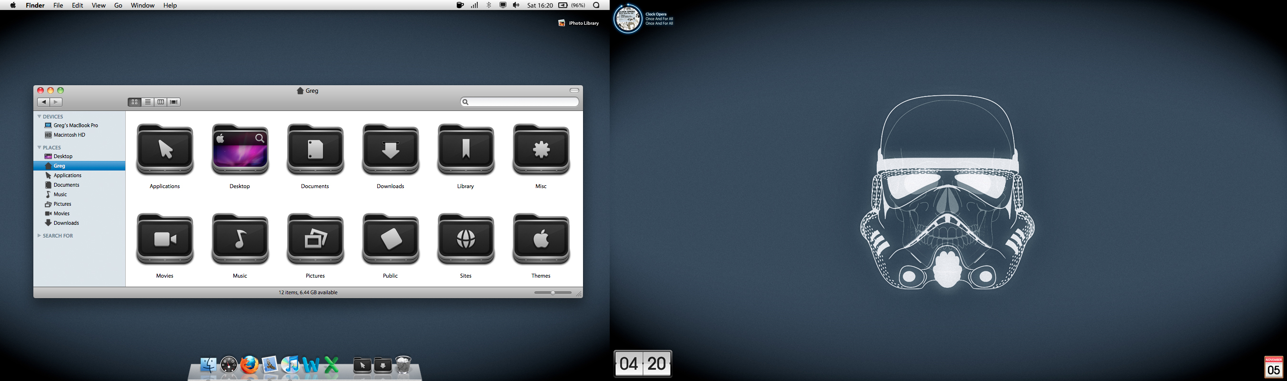Launch iTunes from the Dock

[290, 365]
